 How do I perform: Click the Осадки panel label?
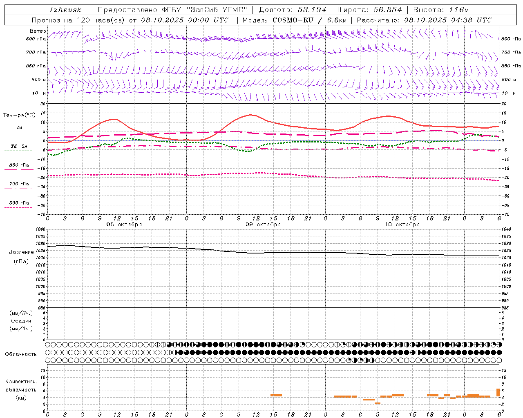[x=21, y=321]
